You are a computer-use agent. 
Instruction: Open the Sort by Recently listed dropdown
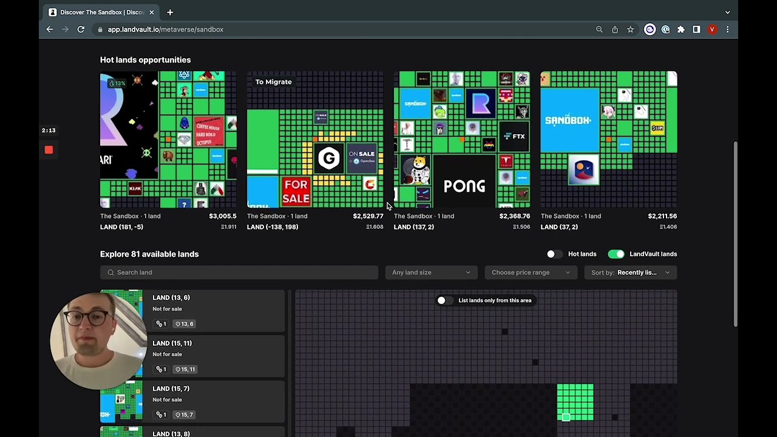click(631, 273)
